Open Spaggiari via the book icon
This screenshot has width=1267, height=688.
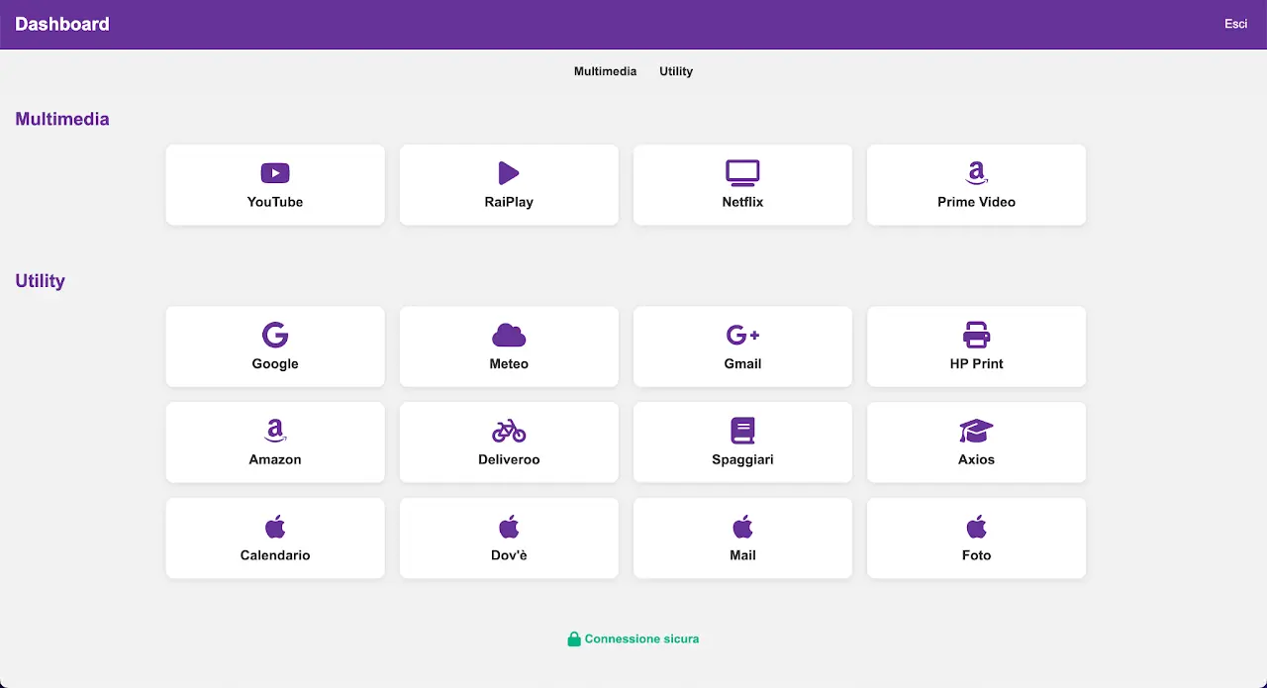(742, 431)
